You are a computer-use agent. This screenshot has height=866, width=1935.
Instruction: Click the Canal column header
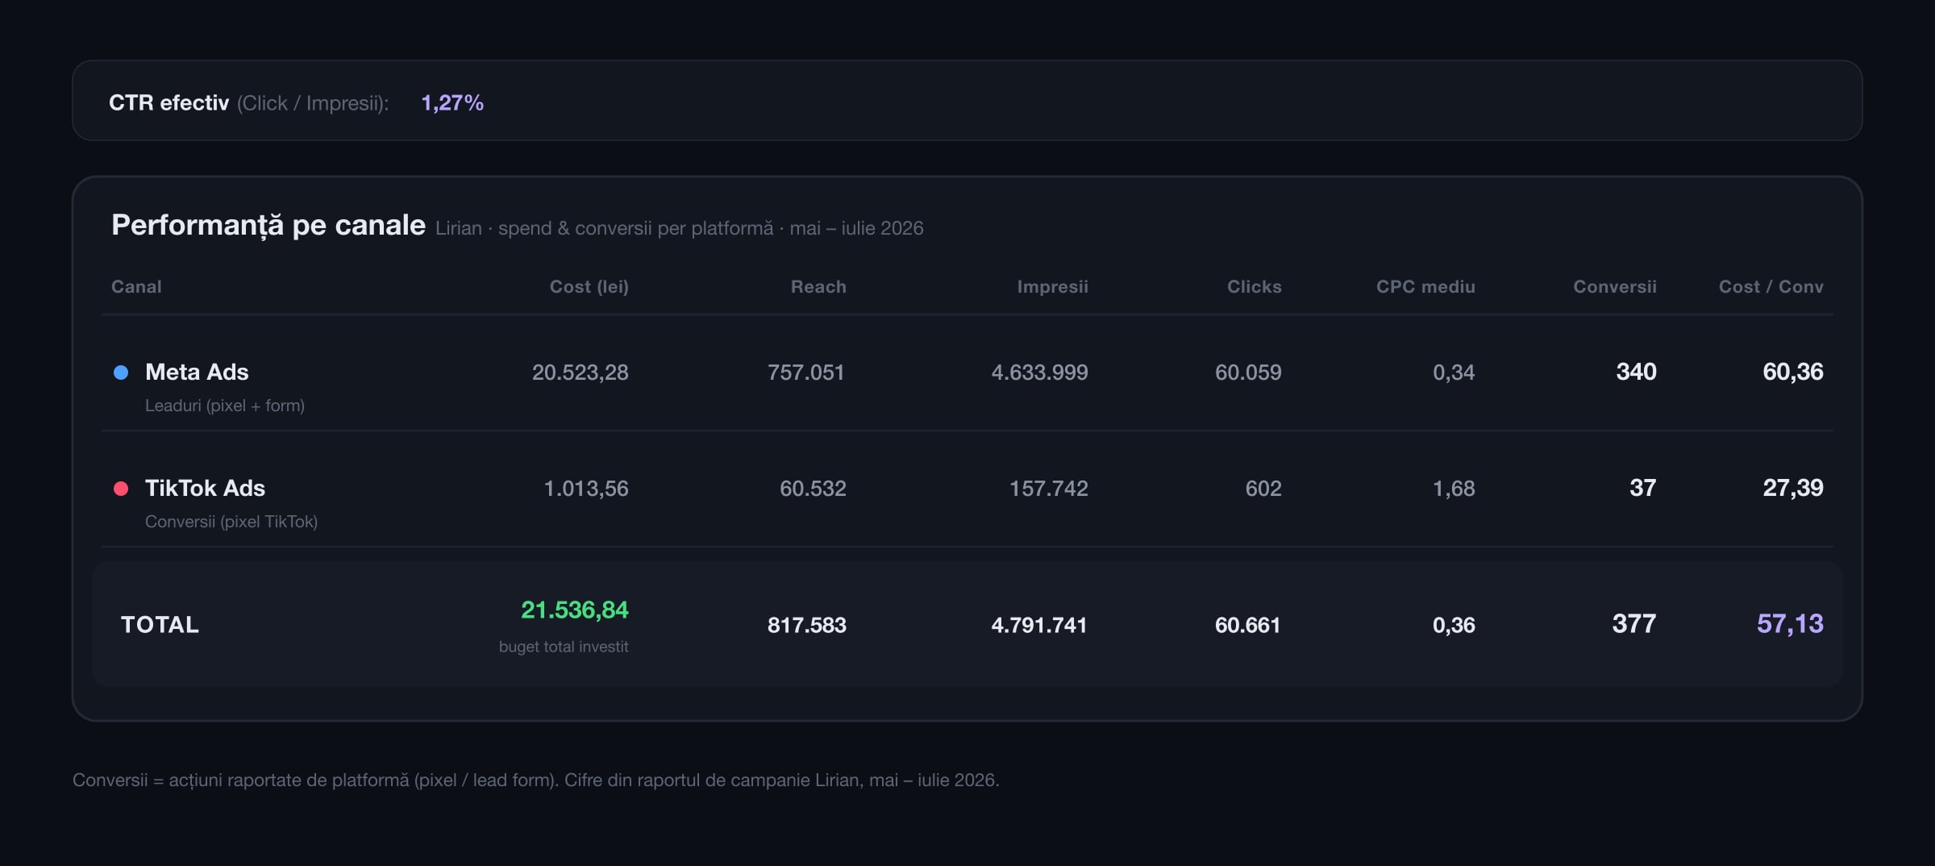(x=136, y=286)
